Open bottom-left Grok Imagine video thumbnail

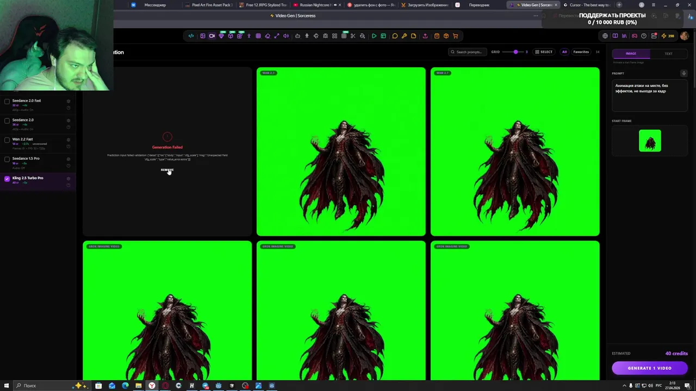167,311
